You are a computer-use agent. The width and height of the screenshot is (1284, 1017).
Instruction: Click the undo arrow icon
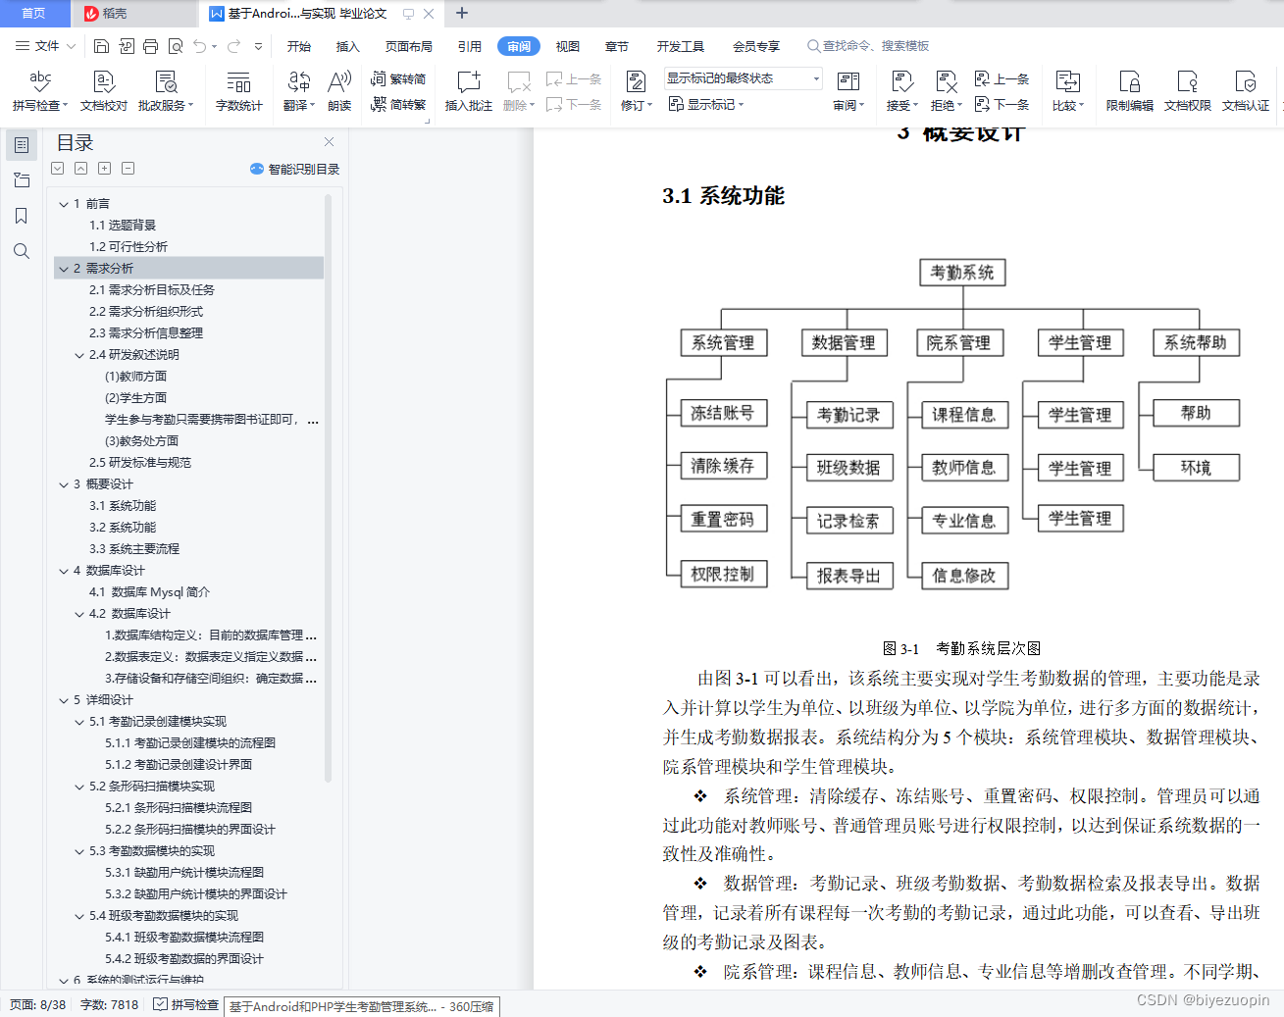(200, 46)
